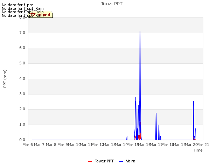The width and height of the screenshot is (224, 168).
Task: Toggle the Tower PPT legend label
Action: [x=104, y=161]
